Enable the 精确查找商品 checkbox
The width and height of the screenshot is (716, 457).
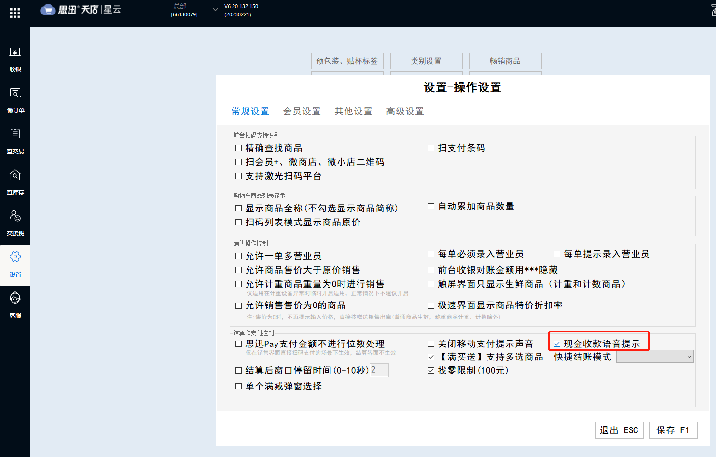(238, 148)
